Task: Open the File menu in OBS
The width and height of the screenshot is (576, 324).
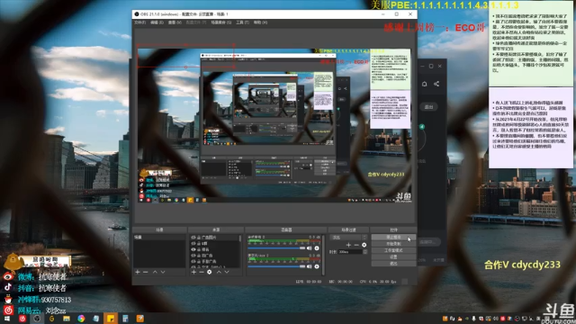Action: coord(140,22)
